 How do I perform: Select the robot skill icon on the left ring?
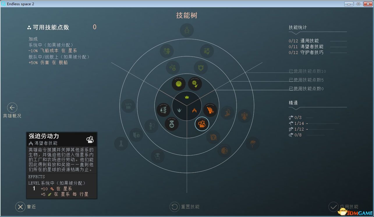tap(151, 126)
